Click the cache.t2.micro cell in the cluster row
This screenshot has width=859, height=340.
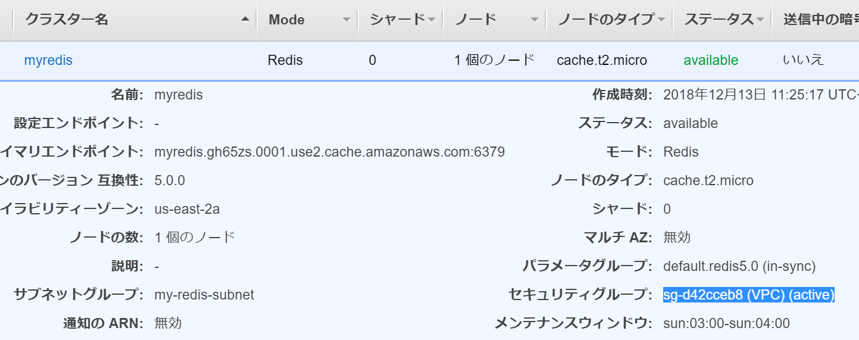(x=602, y=60)
